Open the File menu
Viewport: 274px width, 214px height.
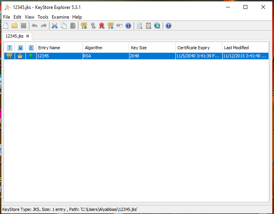click(7, 17)
